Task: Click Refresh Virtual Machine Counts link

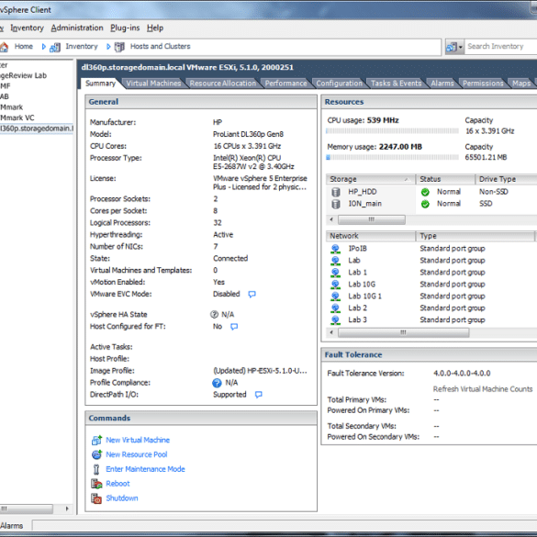Action: 483,389
